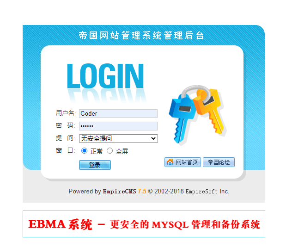The width and height of the screenshot is (286, 248).
Task: Open the EBMA 系统 MYSQL backup banner
Action: point(144,224)
